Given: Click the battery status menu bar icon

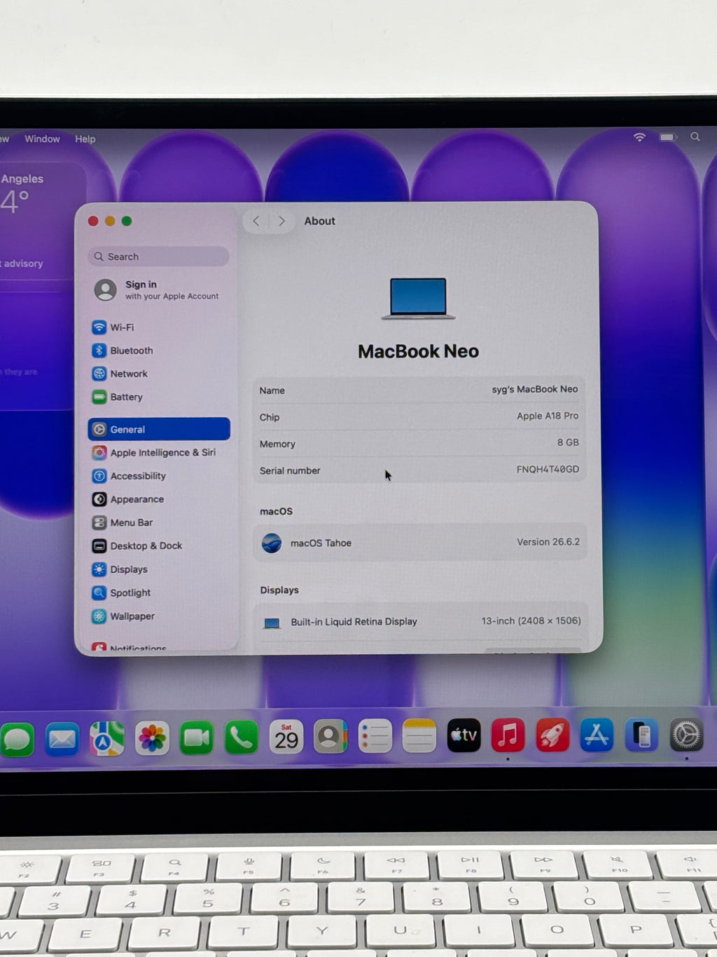Looking at the screenshot, I should (668, 137).
